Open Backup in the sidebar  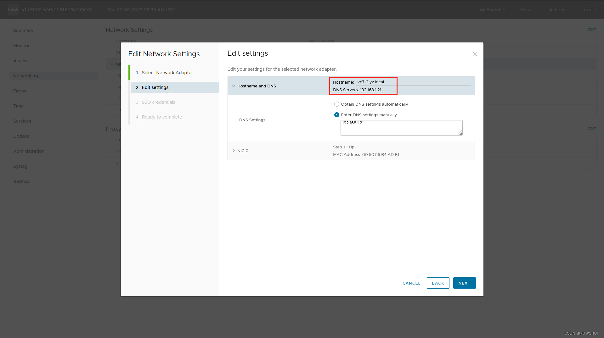(21, 181)
